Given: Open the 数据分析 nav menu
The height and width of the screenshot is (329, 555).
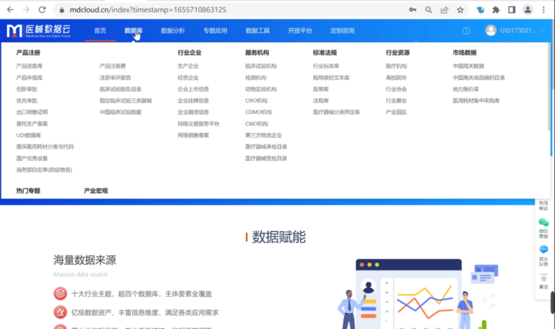Looking at the screenshot, I should click(x=173, y=31).
